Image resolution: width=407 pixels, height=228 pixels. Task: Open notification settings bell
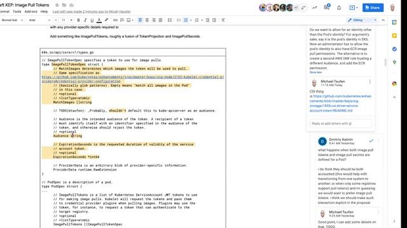(339, 8)
